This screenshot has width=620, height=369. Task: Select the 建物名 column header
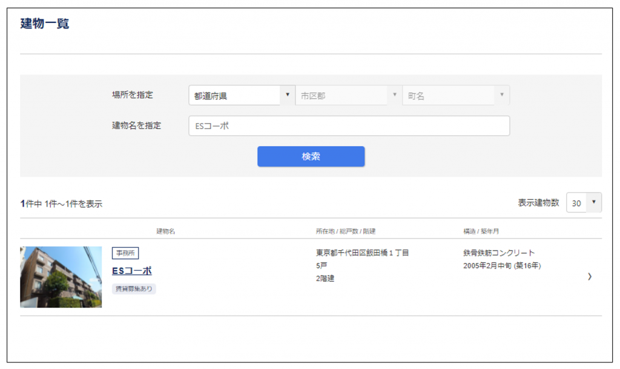tap(165, 231)
